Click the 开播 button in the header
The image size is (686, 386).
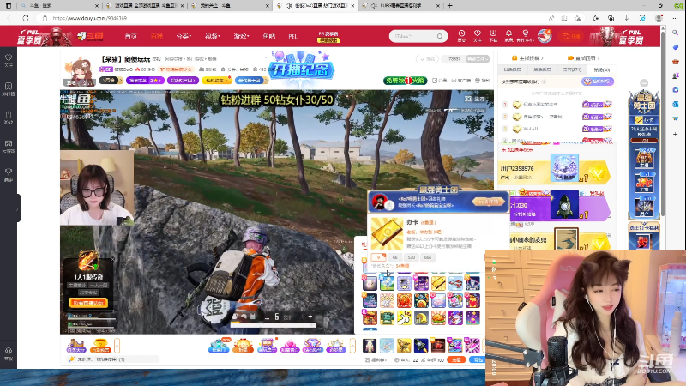coord(570,36)
